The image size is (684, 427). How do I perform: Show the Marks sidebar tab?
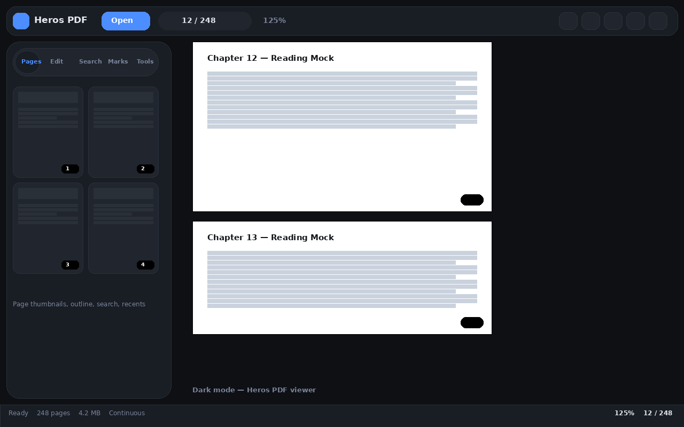118,62
